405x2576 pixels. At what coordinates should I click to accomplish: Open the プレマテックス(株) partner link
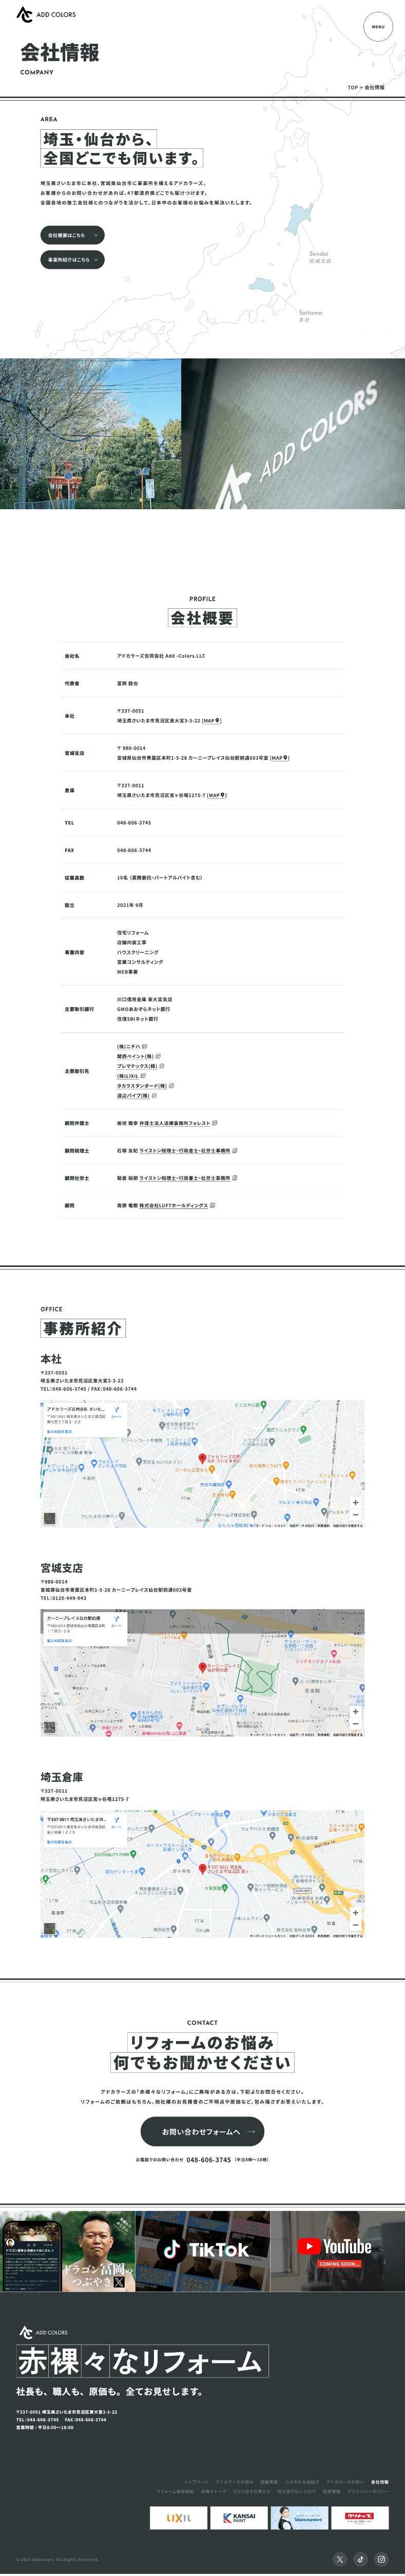[141, 1066]
